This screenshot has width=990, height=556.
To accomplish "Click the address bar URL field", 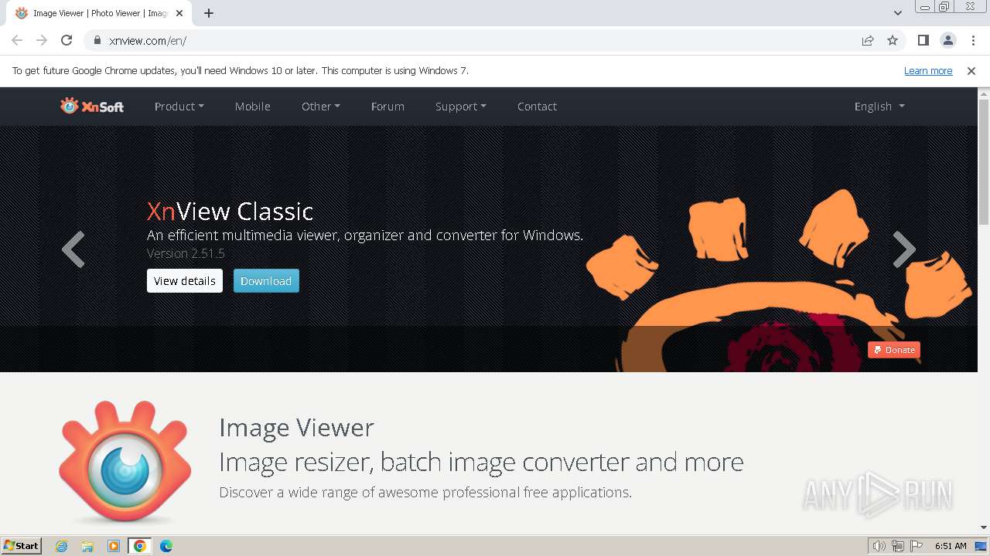I will tap(480, 40).
